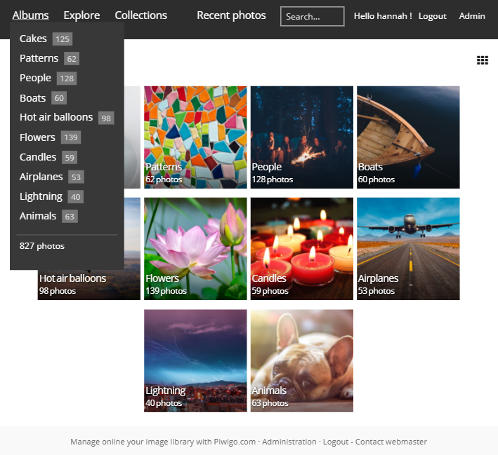Open the People album thumbnail
The width and height of the screenshot is (498, 455).
tap(301, 137)
